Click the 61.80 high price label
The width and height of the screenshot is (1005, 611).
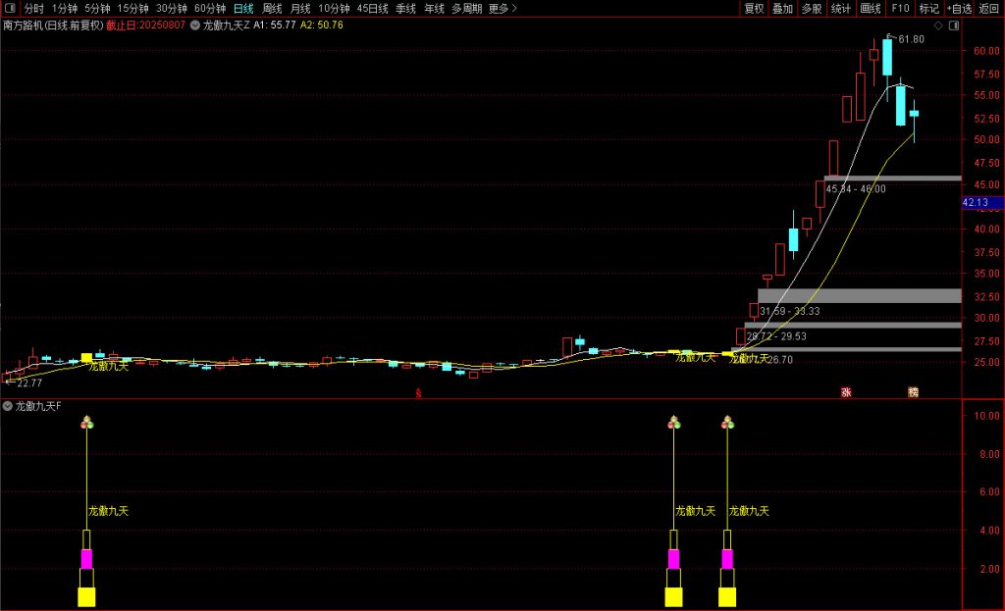pyautogui.click(x=911, y=39)
